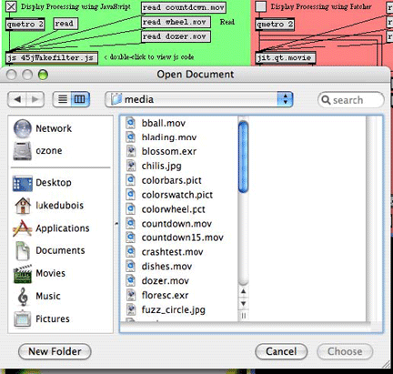The height and width of the screenshot is (374, 393).
Task: Open the ozone hard drive
Action: click(22, 151)
